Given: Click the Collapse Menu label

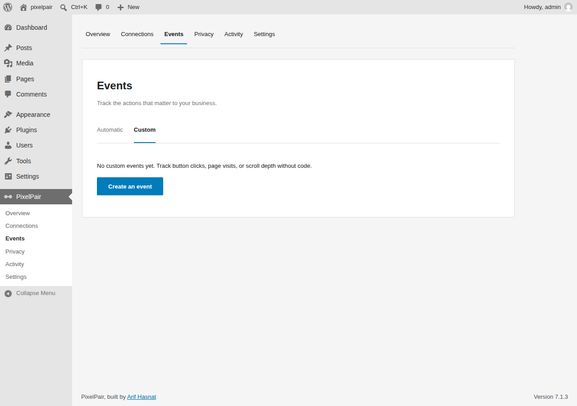Looking at the screenshot, I should point(36,293).
